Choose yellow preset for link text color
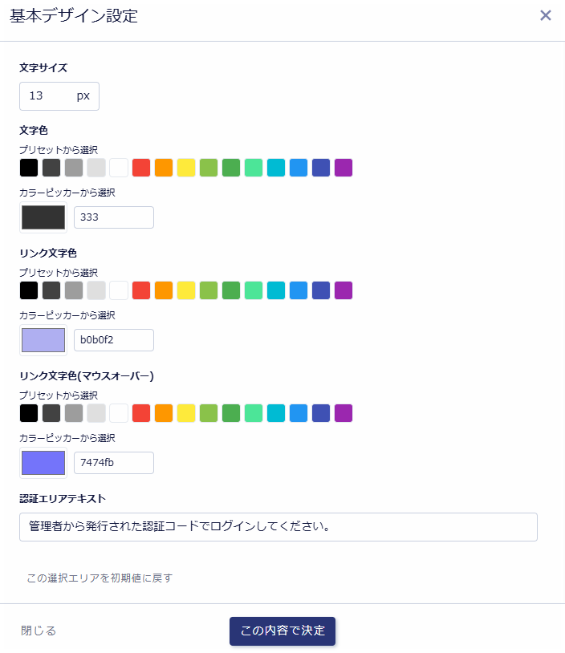Image resolution: width=565 pixels, height=653 pixels. pos(186,290)
